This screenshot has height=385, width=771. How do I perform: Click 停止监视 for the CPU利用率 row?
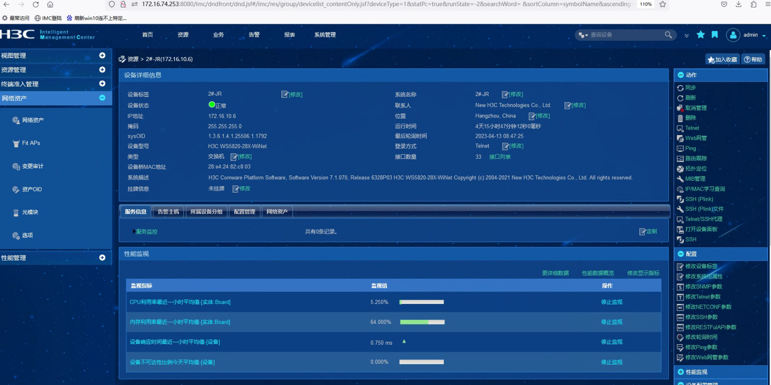pos(612,302)
